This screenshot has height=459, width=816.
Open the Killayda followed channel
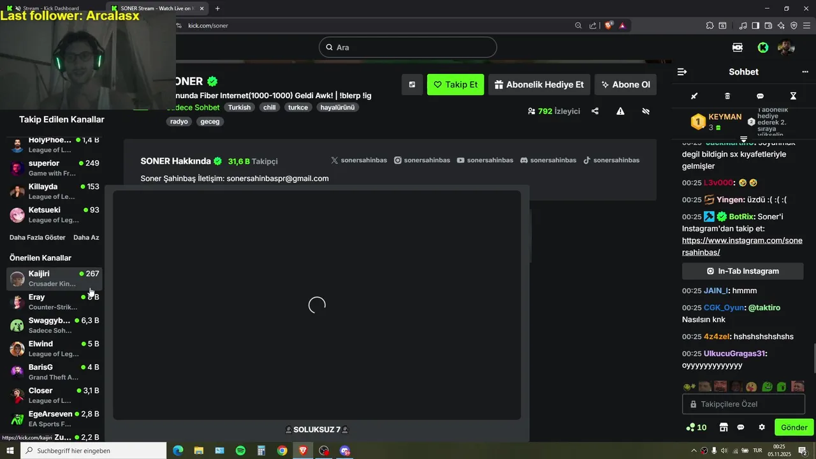pyautogui.click(x=54, y=191)
